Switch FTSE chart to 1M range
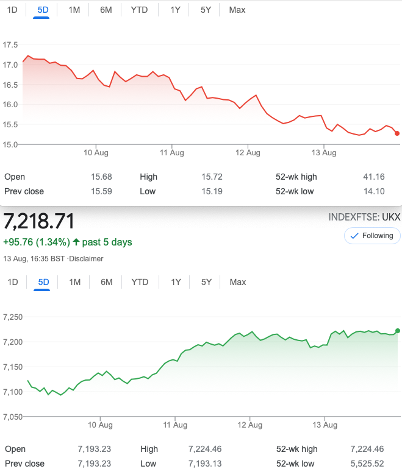Image resolution: width=402 pixels, height=469 pixels. tap(74, 282)
